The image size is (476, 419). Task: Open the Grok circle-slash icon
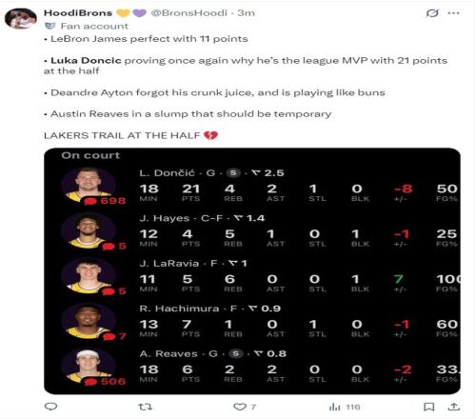[432, 13]
